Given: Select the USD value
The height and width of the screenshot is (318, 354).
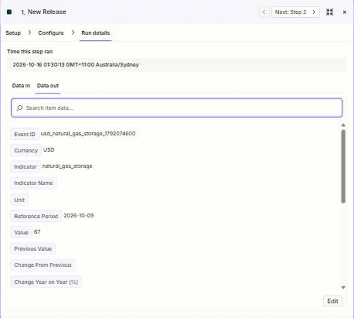Looking at the screenshot, I should (49, 150).
